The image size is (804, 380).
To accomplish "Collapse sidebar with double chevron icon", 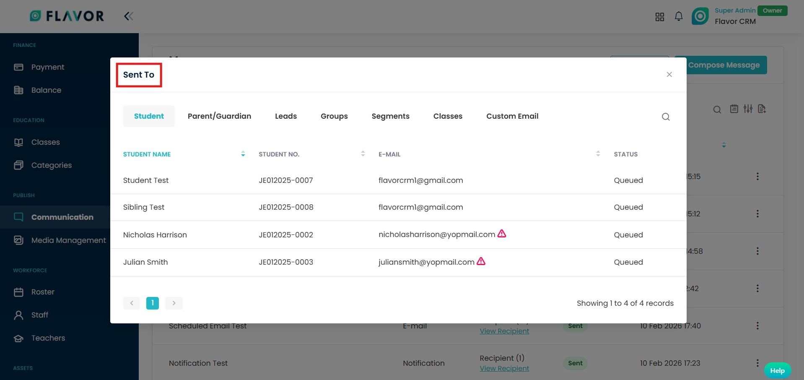I will (128, 16).
